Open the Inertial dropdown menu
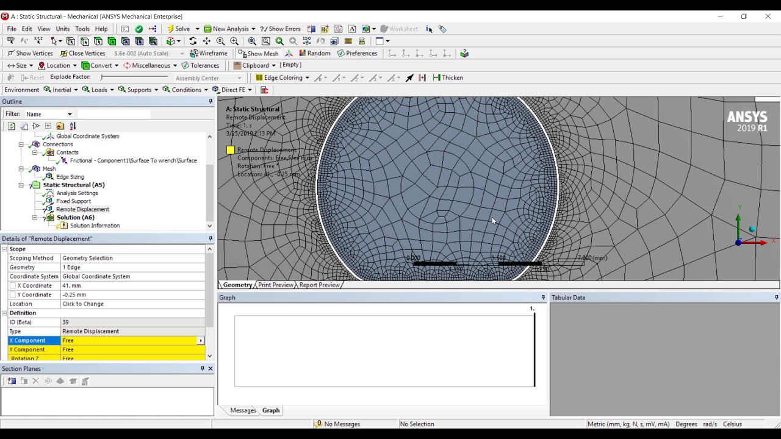The width and height of the screenshot is (781, 439). [x=60, y=90]
